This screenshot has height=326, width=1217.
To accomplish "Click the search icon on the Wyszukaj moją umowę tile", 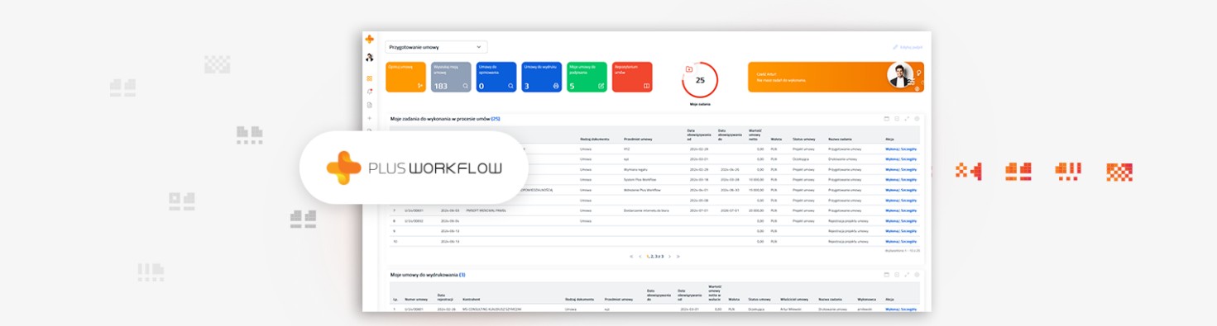I will click(466, 86).
